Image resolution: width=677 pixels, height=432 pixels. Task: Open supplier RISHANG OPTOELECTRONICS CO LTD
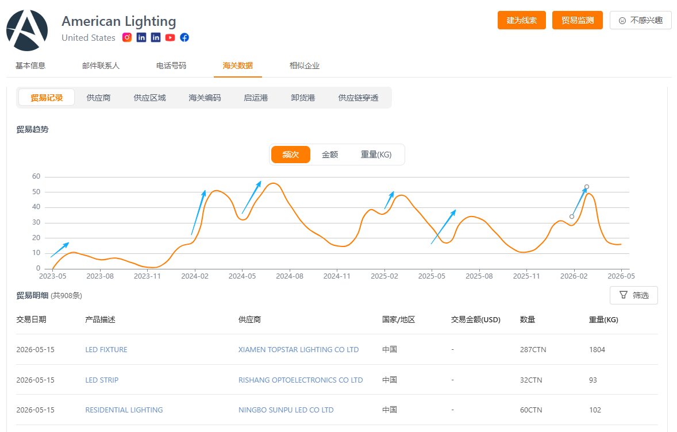pos(301,380)
